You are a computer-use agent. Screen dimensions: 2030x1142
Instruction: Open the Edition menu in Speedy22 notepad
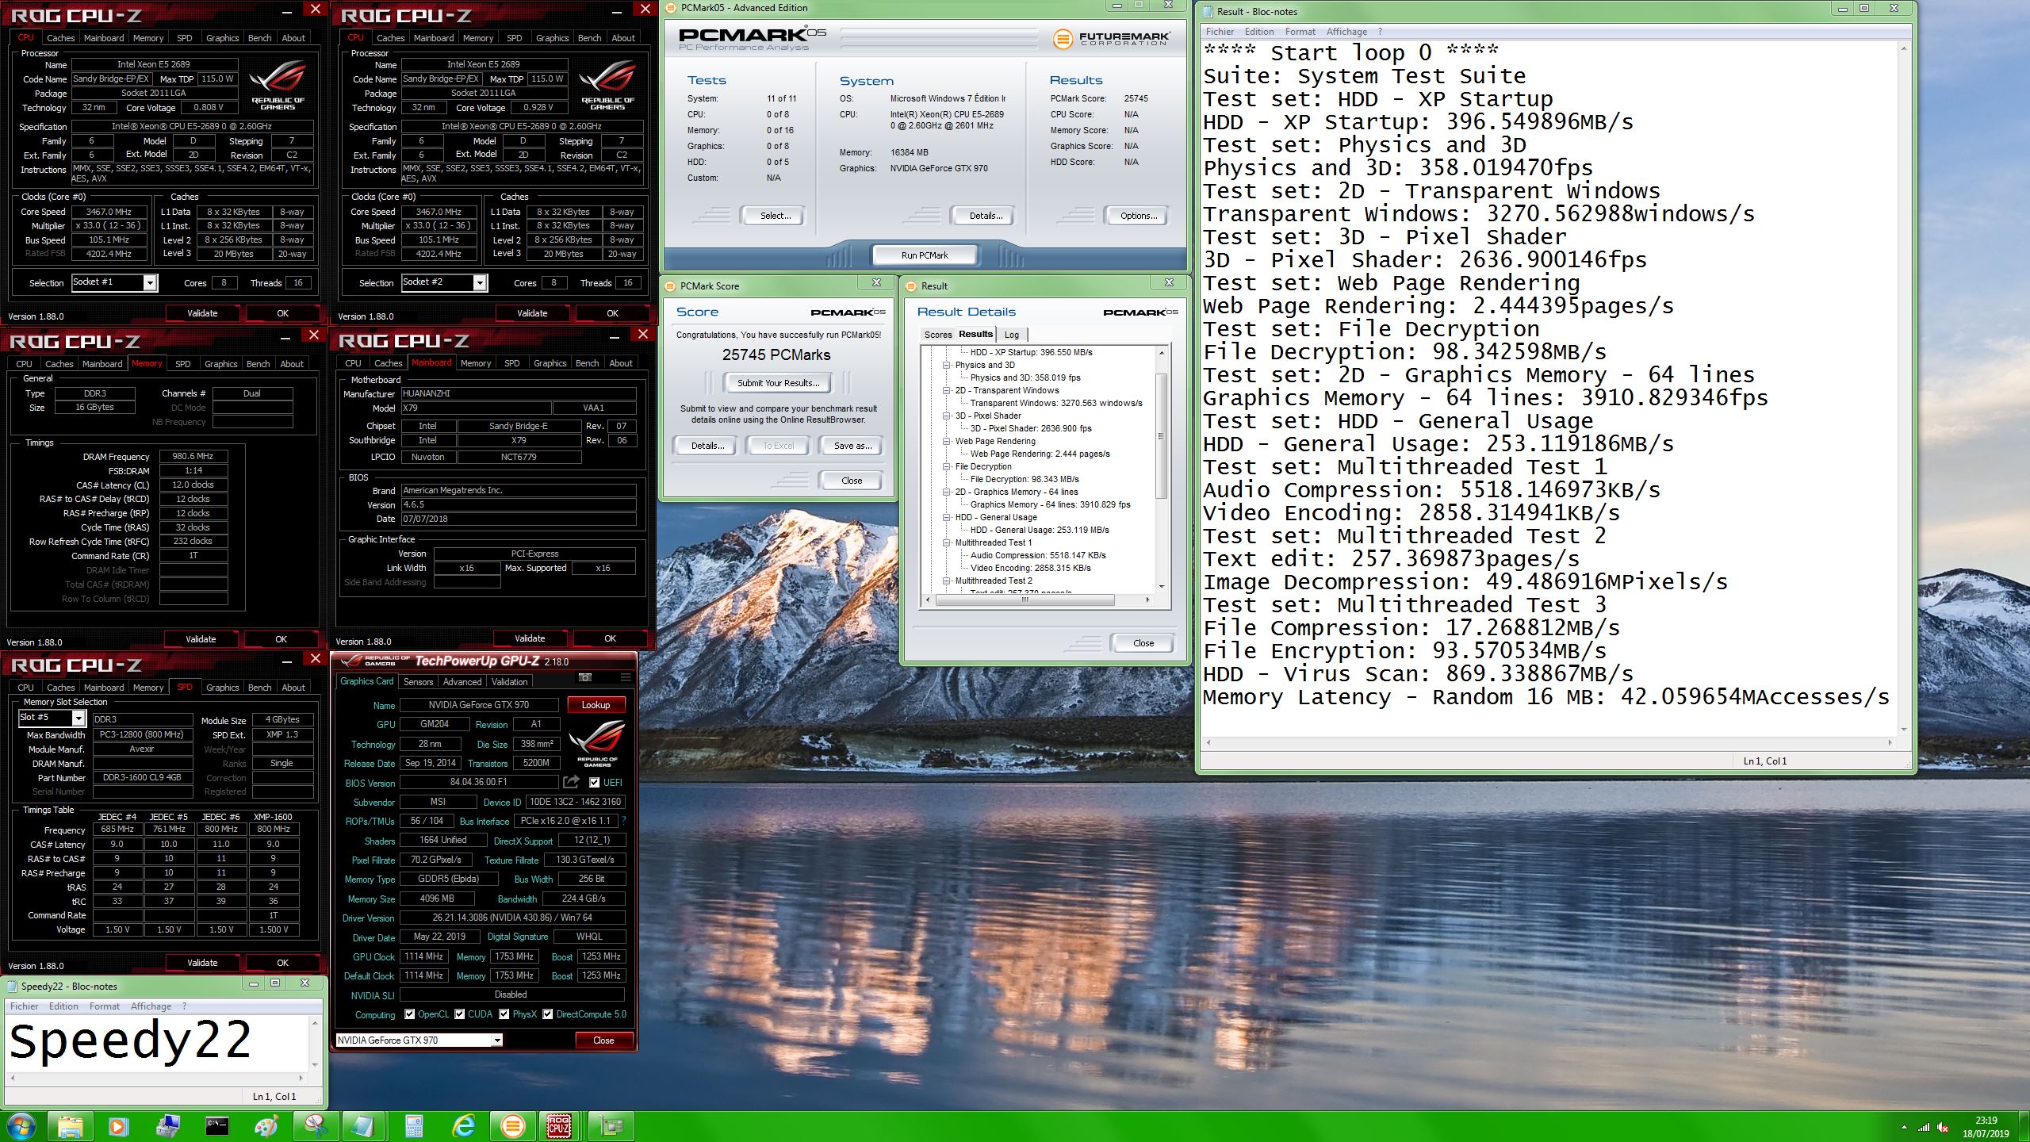(63, 1006)
